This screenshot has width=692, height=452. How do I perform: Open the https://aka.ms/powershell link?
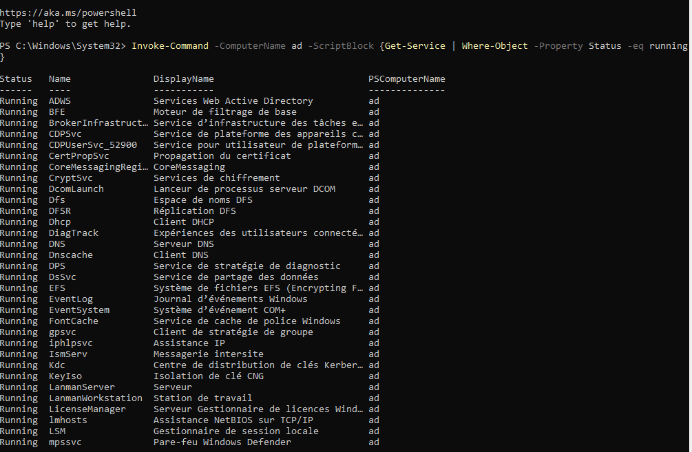pyautogui.click(x=67, y=12)
